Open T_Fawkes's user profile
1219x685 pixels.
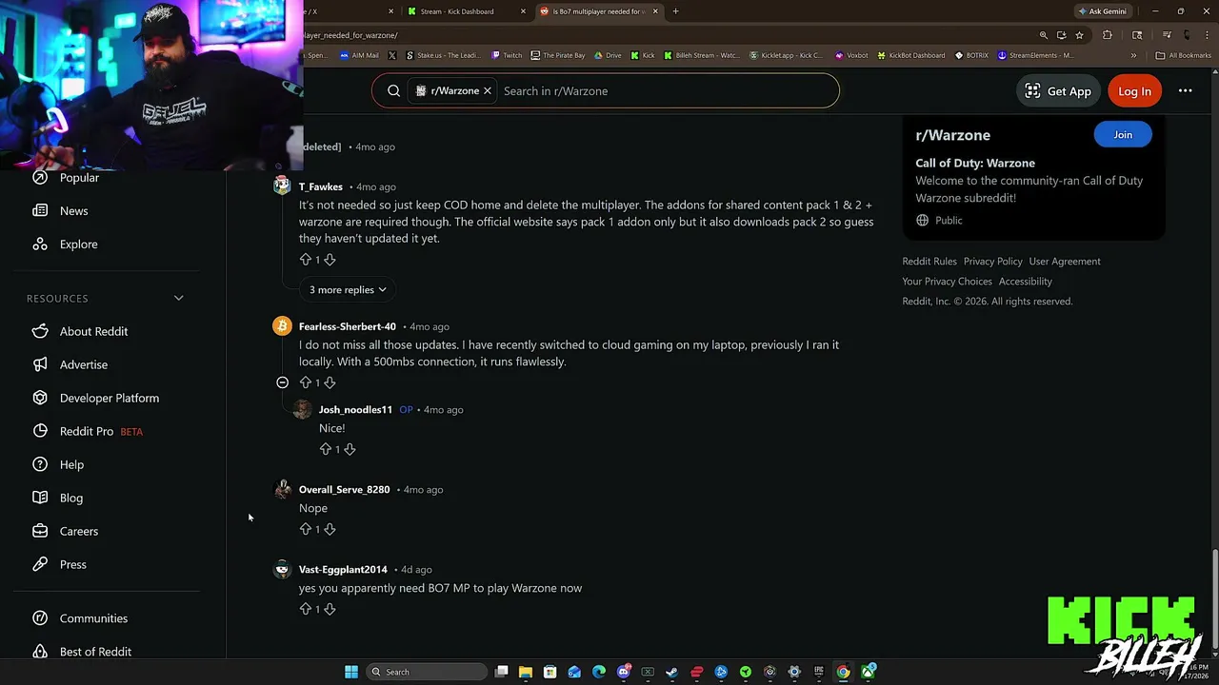point(321,187)
